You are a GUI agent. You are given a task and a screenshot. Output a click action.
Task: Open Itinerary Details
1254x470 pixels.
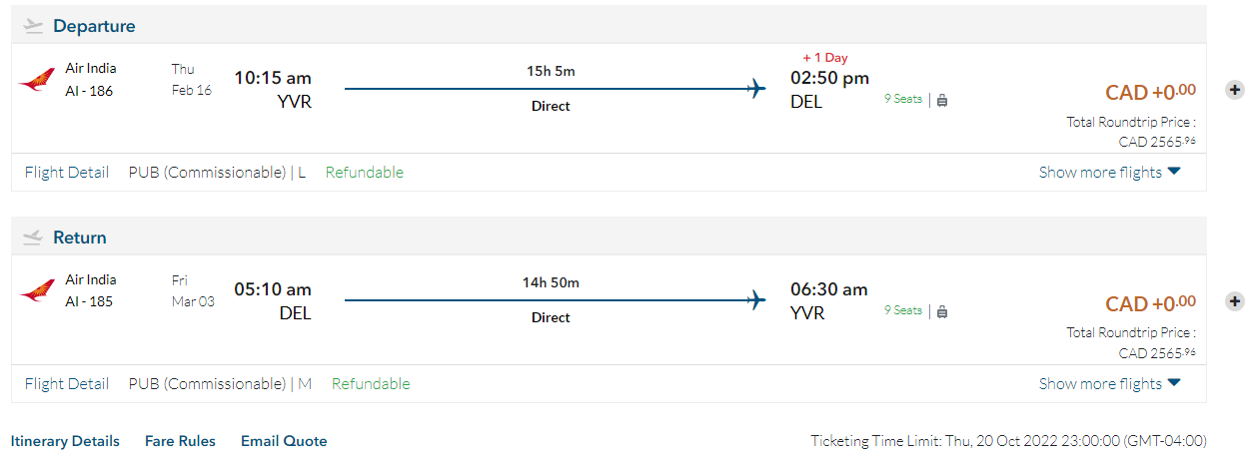pos(65,441)
